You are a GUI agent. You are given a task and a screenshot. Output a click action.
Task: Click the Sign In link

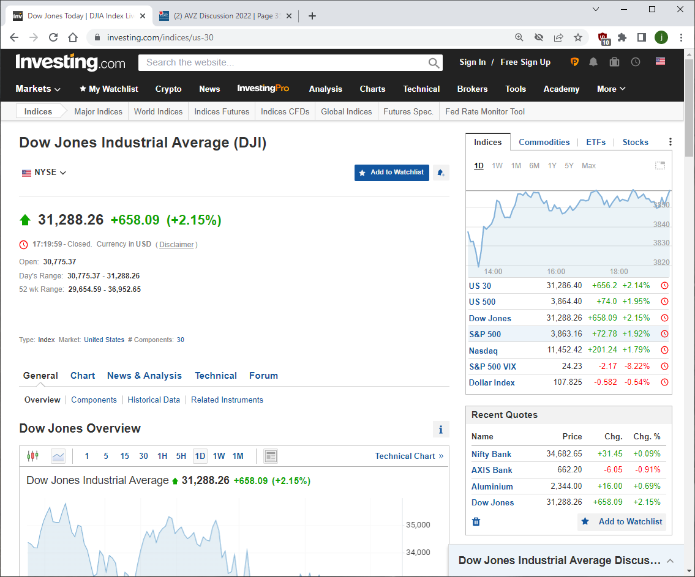pyautogui.click(x=473, y=62)
